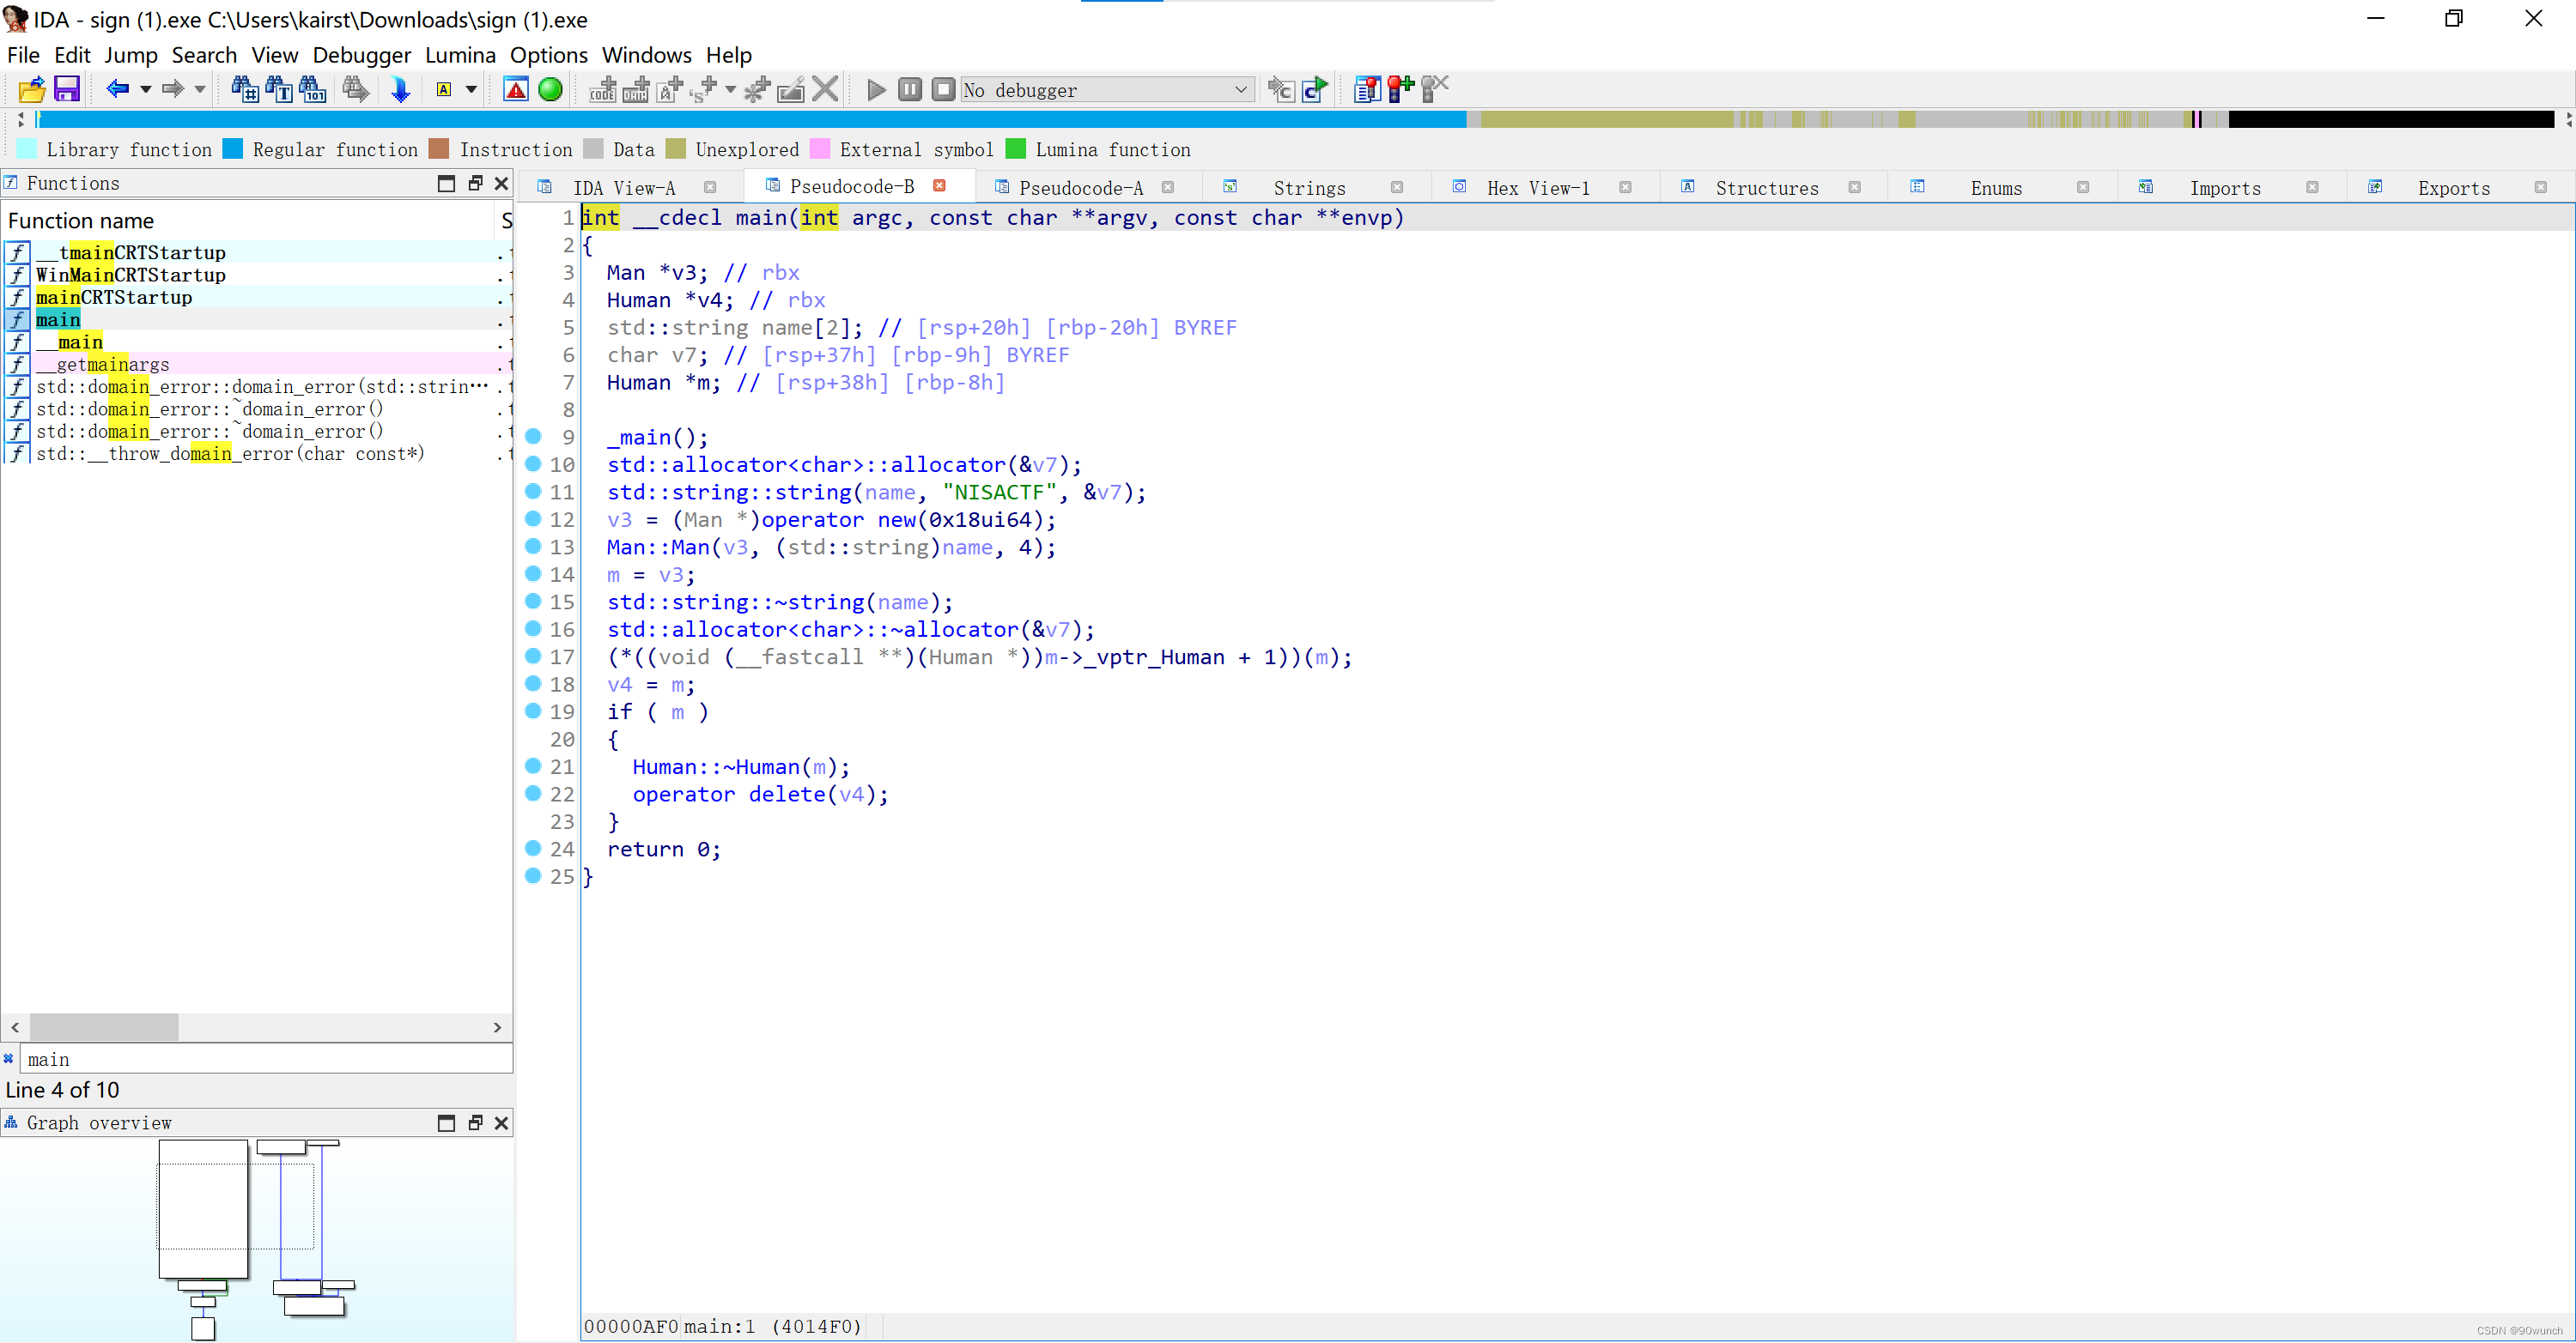Pause the process with the Pause button
This screenshot has height=1343, width=2576.
tap(909, 89)
